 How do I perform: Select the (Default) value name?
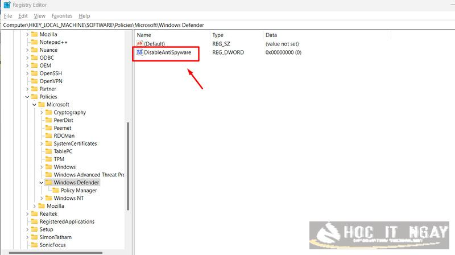tap(154, 44)
